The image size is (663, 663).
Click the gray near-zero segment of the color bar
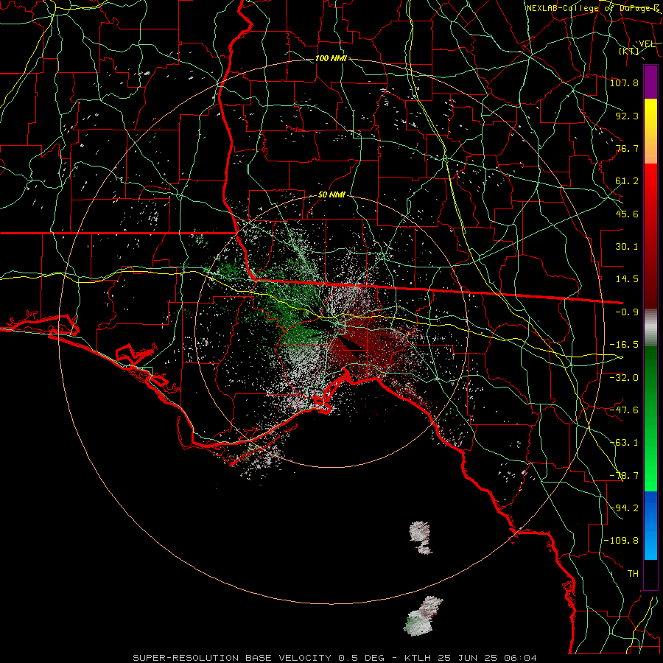point(650,328)
